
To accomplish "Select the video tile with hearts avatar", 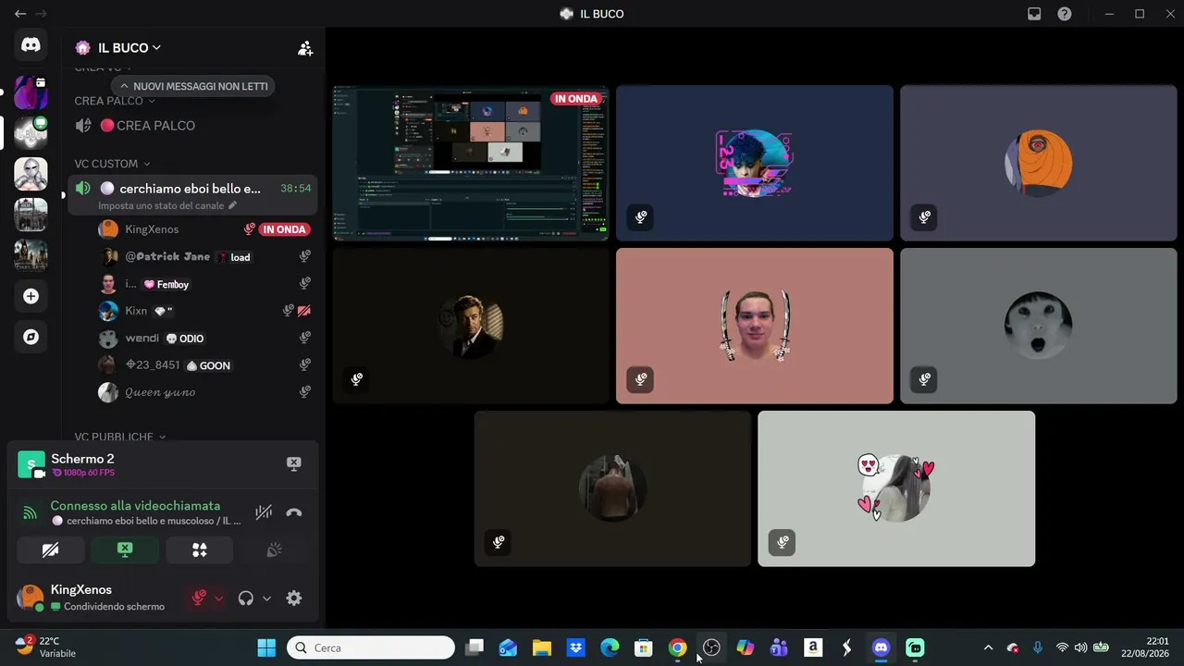I will 896,488.
